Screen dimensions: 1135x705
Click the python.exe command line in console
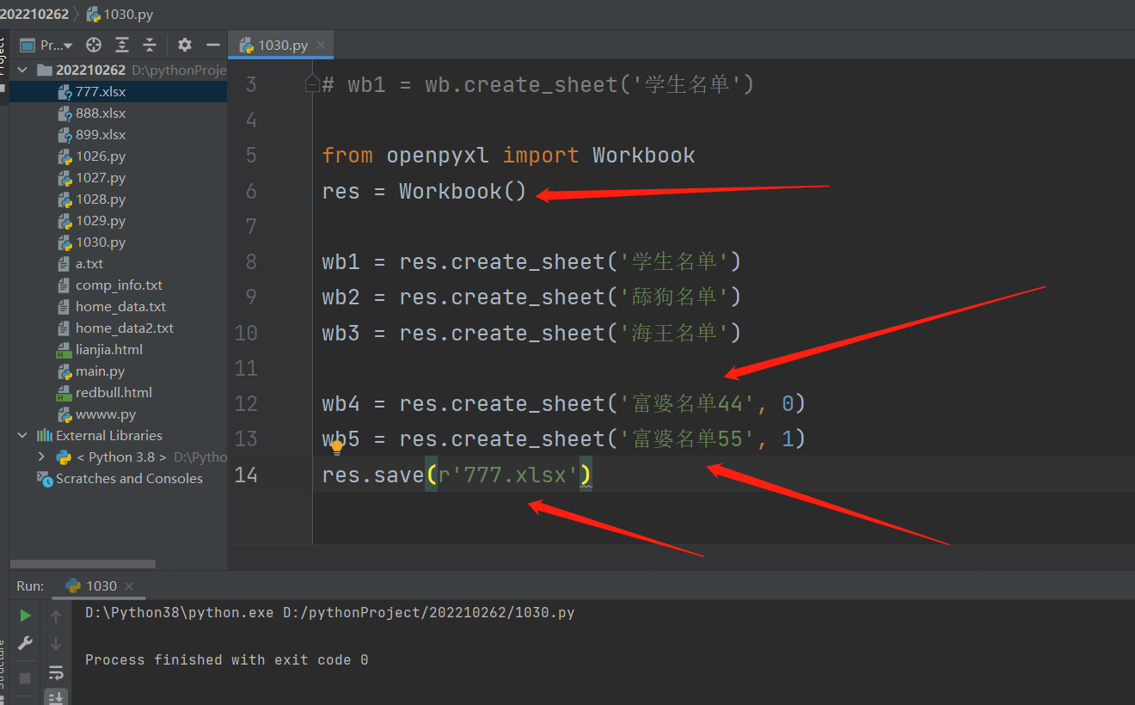pyautogui.click(x=330, y=613)
